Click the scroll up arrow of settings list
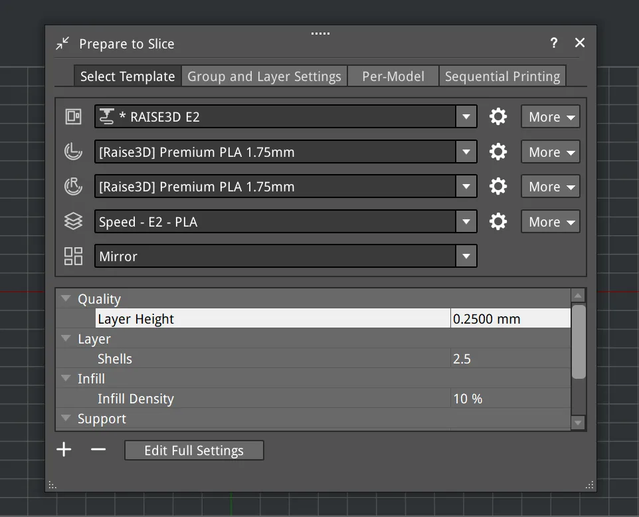Image resolution: width=639 pixels, height=517 pixels. click(x=579, y=295)
